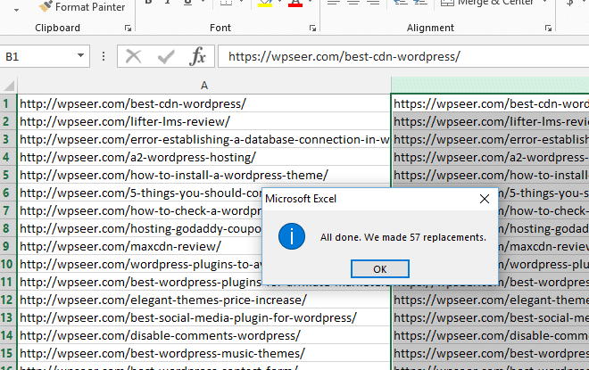Select row 1 header
This screenshot has width=589, height=370.
[6, 103]
